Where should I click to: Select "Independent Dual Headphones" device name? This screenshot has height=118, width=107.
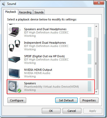[x=45, y=43]
